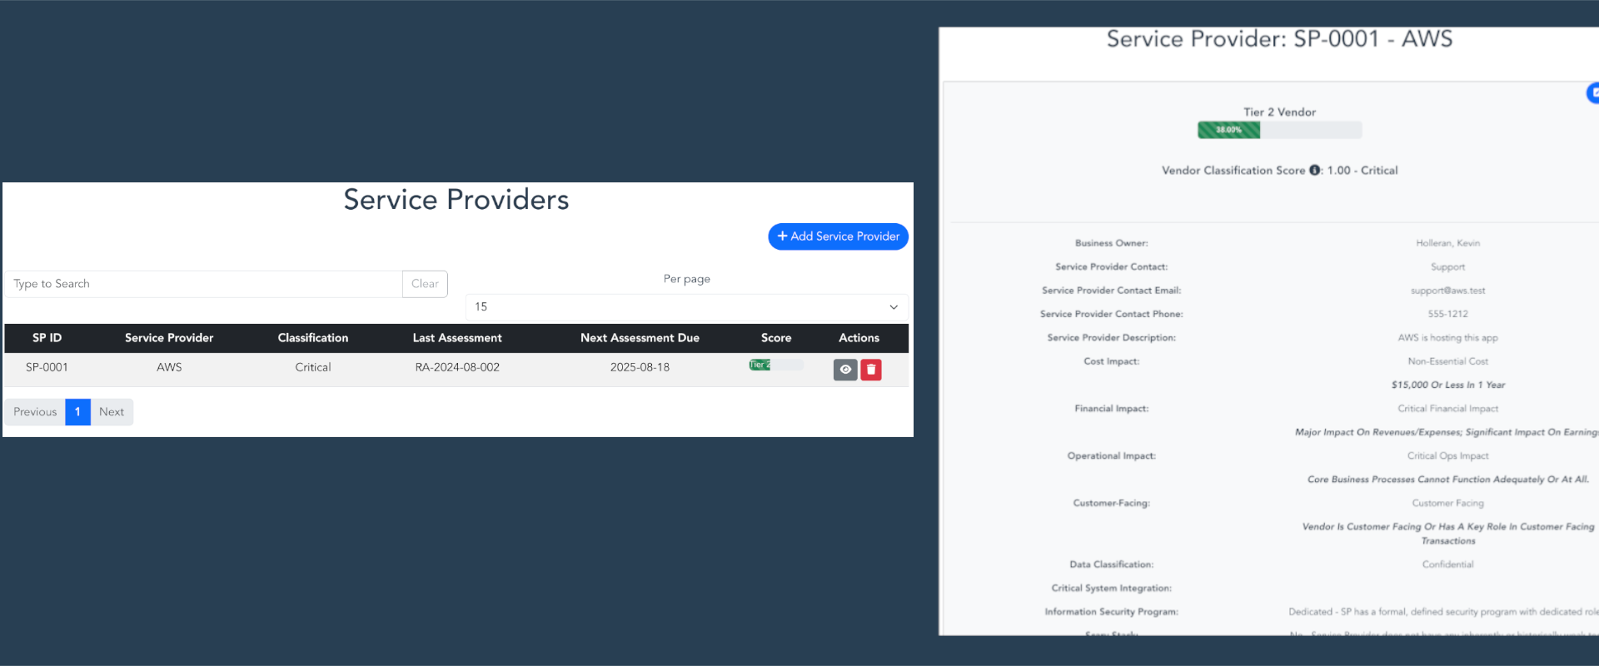Viewport: 1599px width, 666px height.
Task: Click the Tier 2 score progress bar
Action: pyautogui.click(x=776, y=365)
